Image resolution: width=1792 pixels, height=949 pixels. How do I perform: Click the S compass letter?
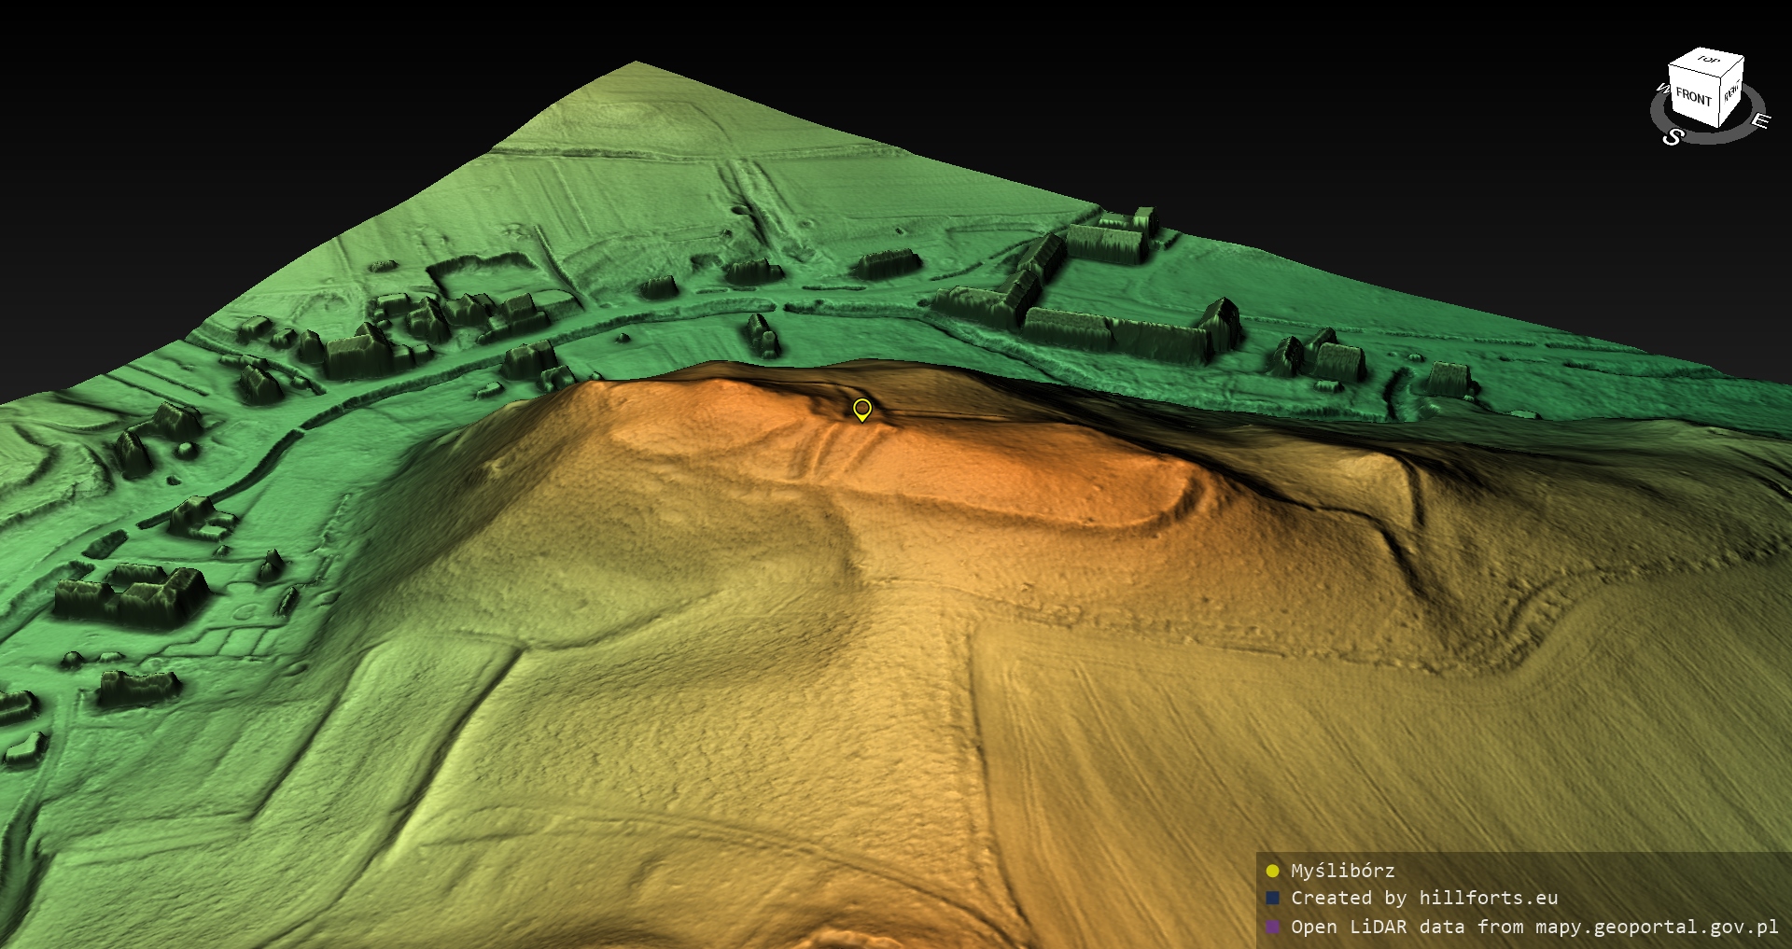pos(1673,137)
